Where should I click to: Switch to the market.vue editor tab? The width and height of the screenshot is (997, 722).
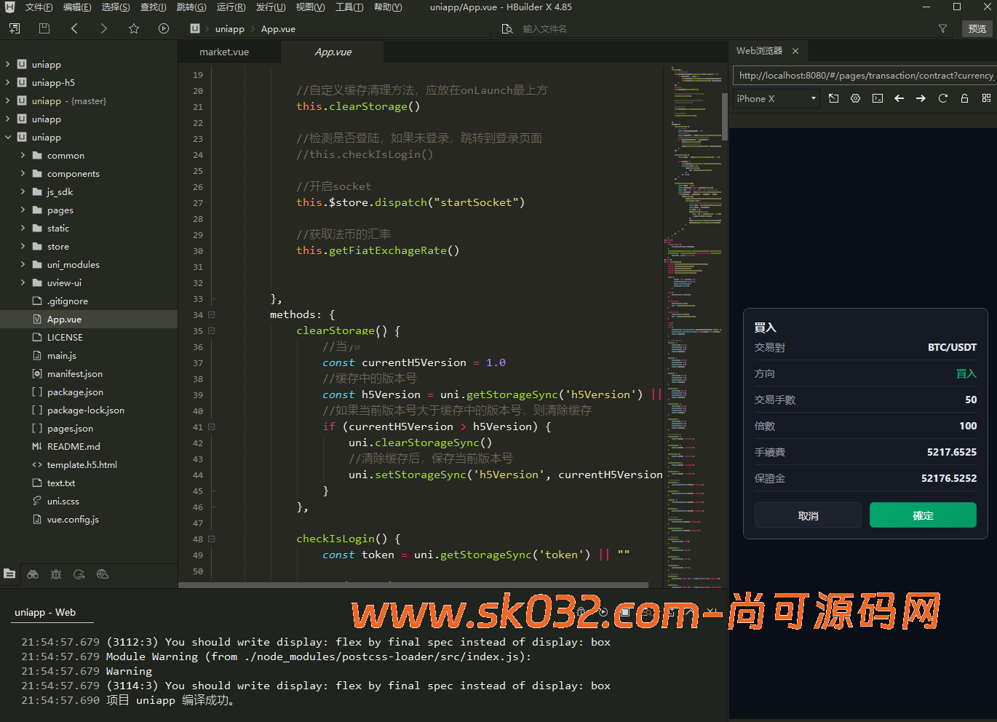point(224,52)
